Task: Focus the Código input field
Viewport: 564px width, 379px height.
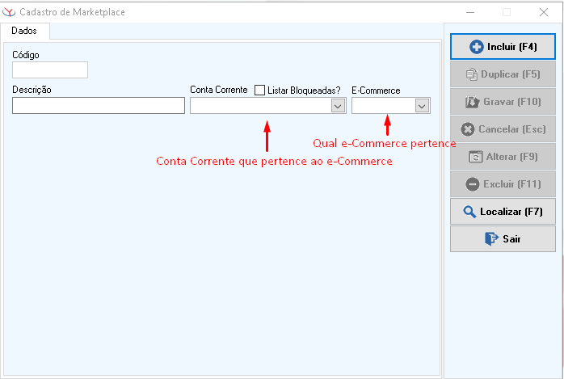Action: [50, 69]
